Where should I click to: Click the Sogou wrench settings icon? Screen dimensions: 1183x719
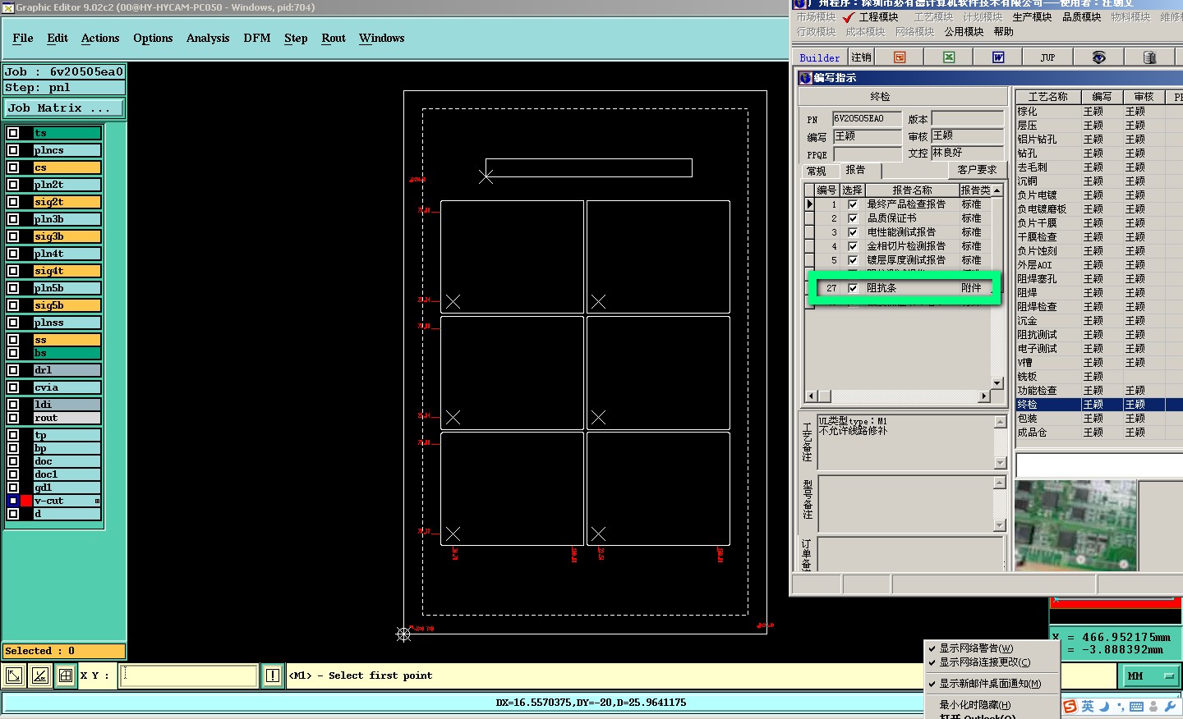(1171, 707)
